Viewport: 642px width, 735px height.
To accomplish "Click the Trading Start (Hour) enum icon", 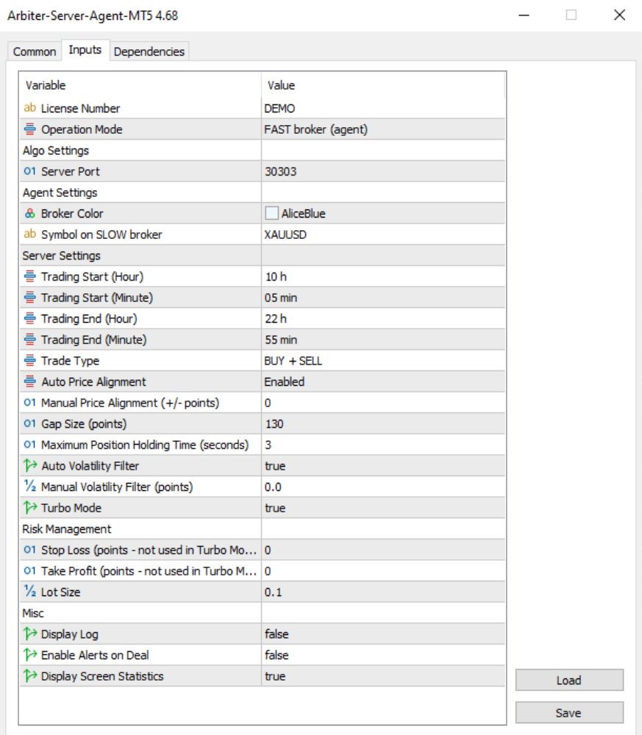I will 29,276.
